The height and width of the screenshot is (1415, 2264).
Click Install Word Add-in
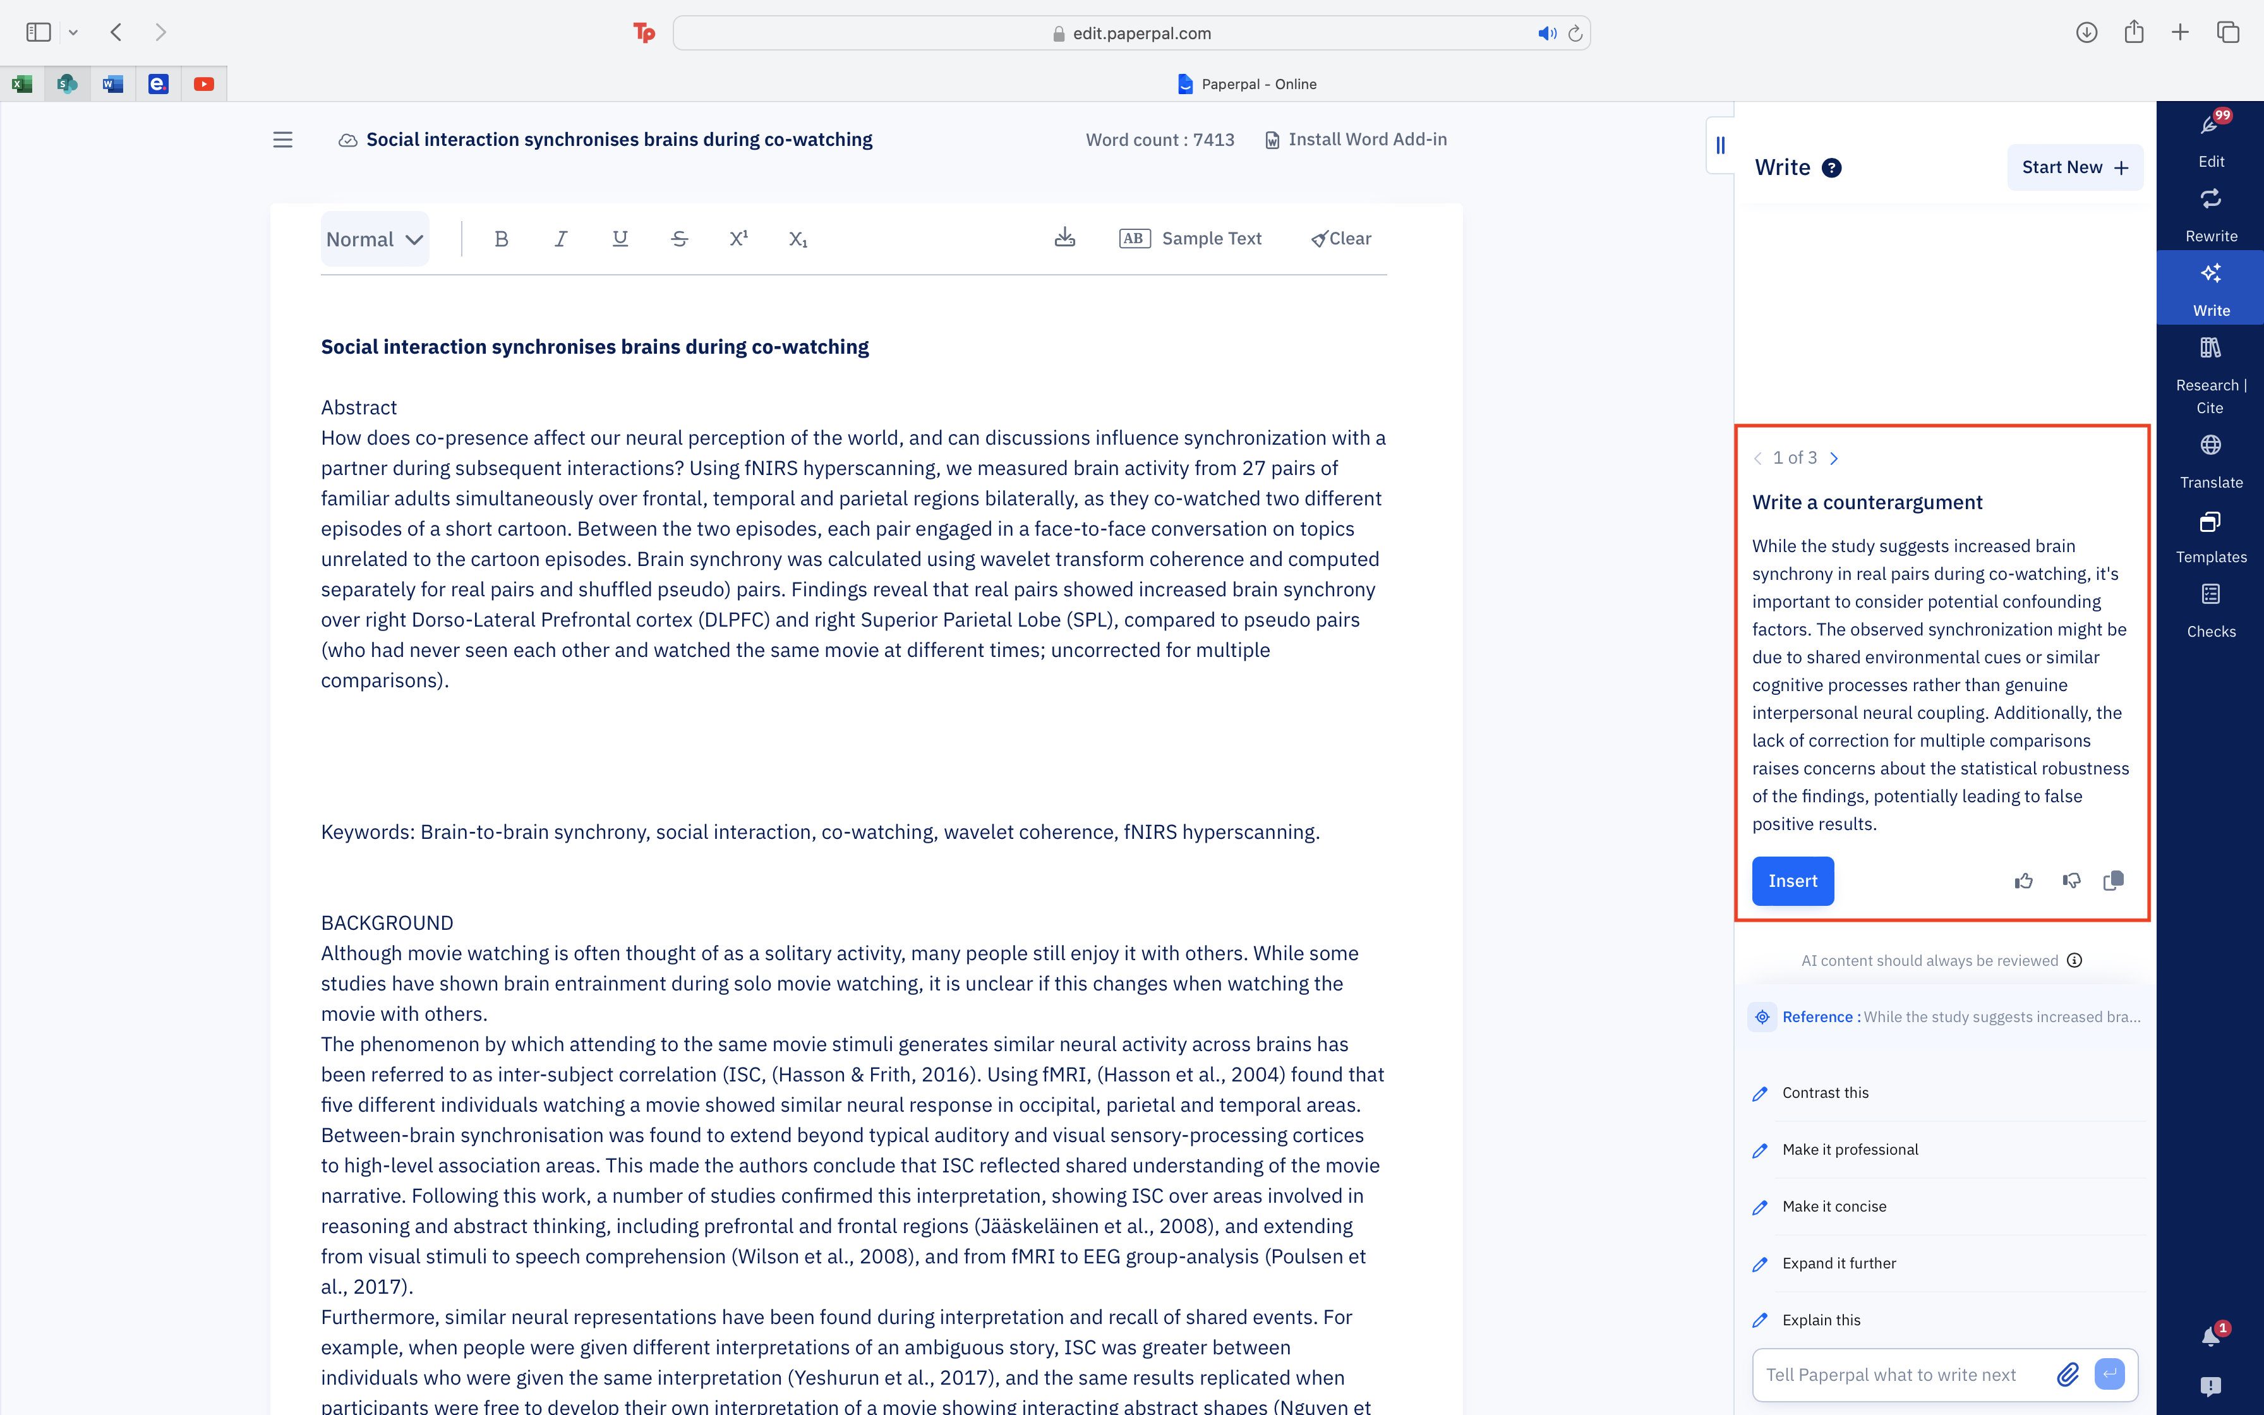[1356, 140]
